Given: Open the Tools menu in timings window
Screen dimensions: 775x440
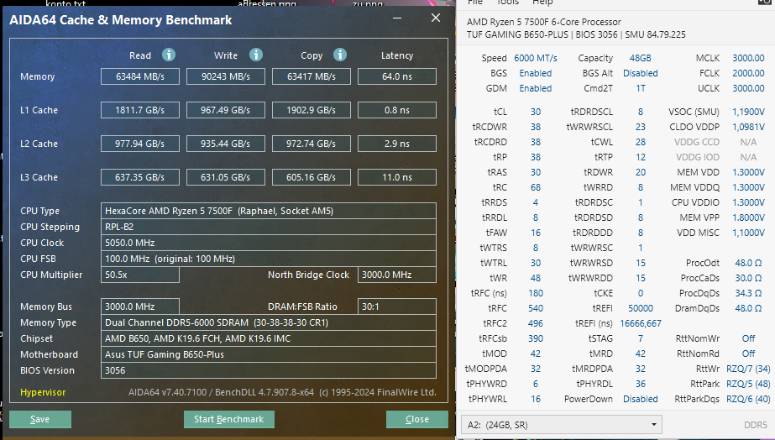Looking at the screenshot, I should click(x=508, y=3).
